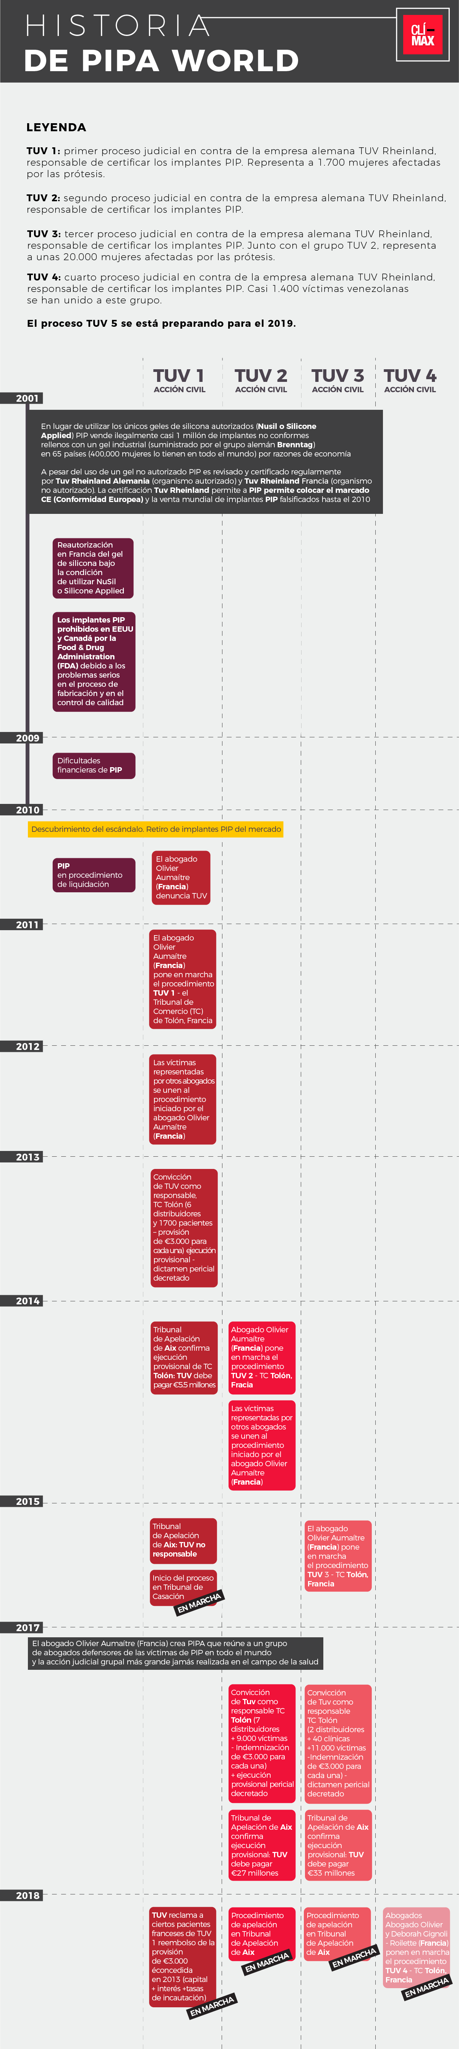Click the dark box about 'Nusil o Silicone Applied' gels
Viewport: 459px width, 2049px height.
(206, 462)
